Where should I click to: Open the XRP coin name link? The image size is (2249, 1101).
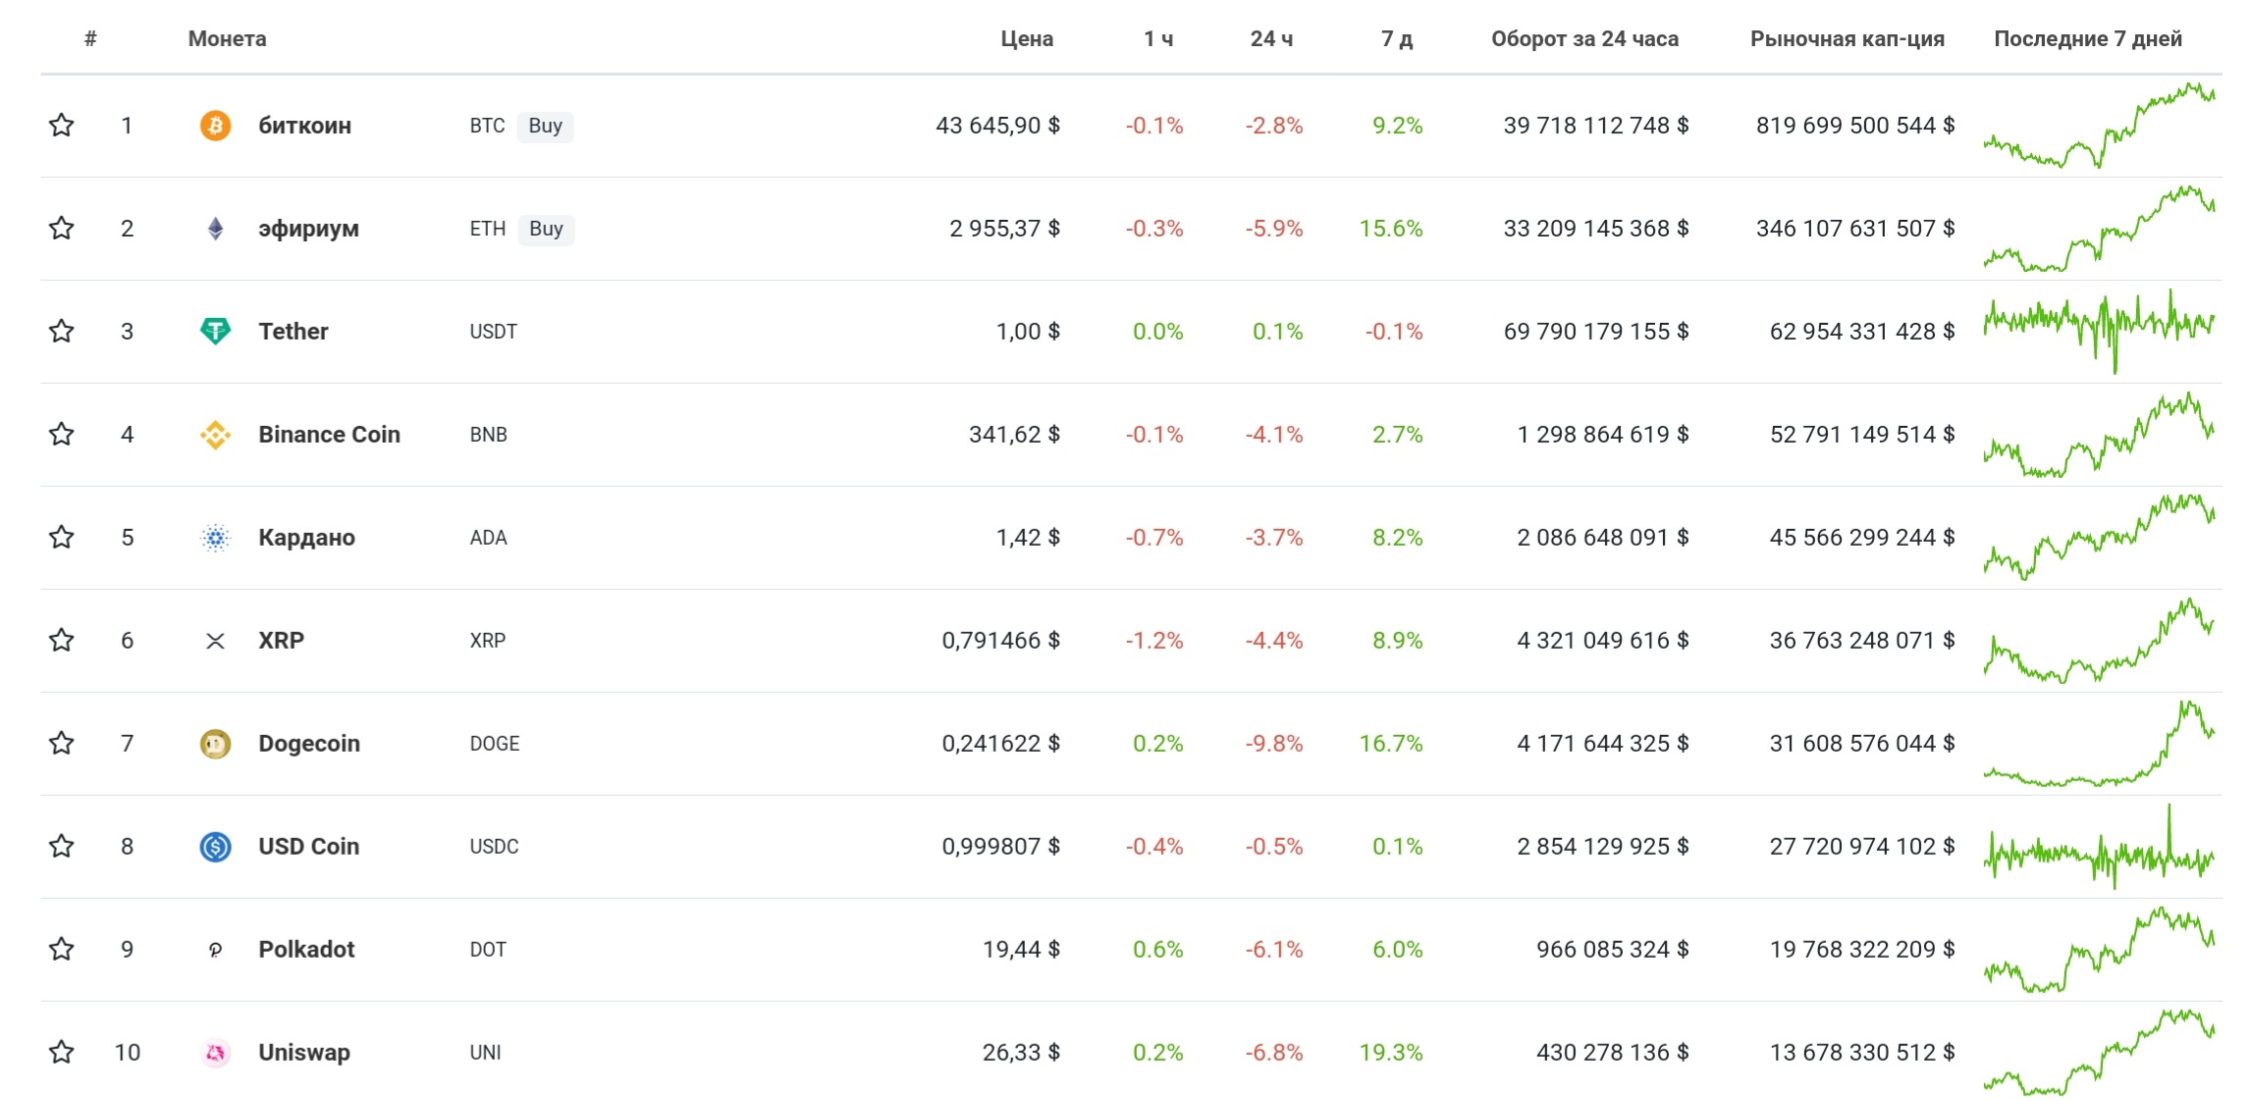(281, 641)
